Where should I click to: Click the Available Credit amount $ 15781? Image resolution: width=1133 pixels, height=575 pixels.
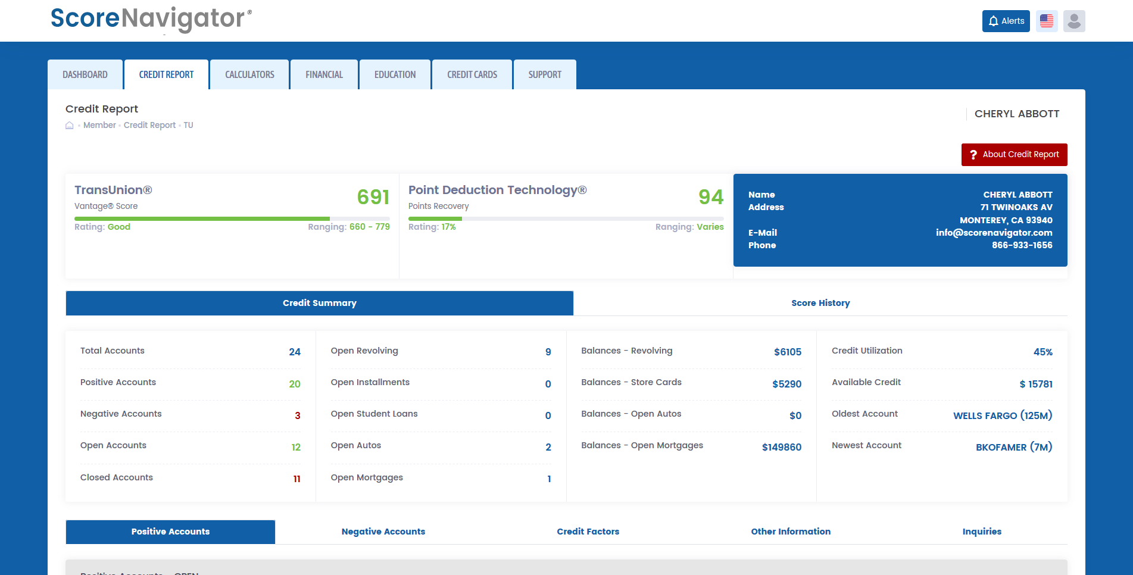point(1036,384)
